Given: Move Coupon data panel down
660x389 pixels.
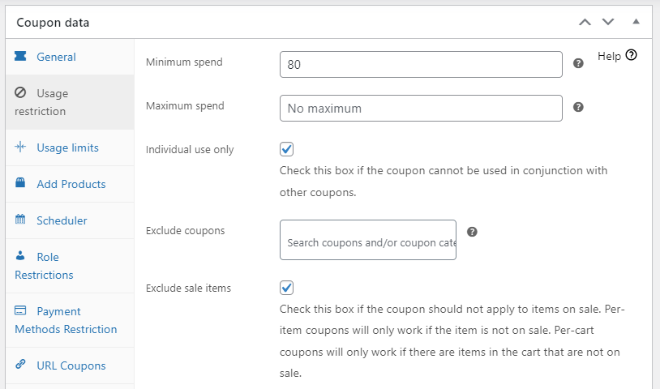Looking at the screenshot, I should 608,22.
